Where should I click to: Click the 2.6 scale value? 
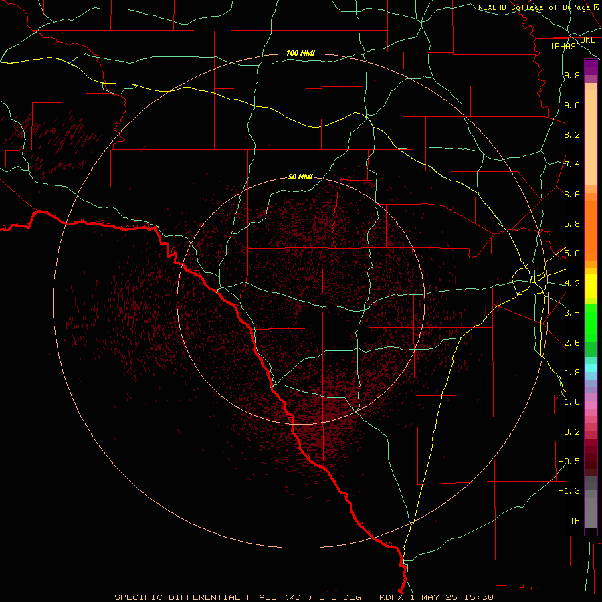click(572, 343)
